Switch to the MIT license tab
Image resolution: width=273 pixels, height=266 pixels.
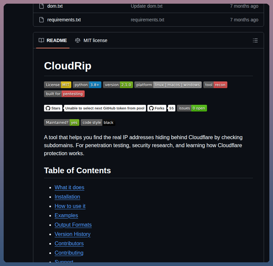point(91,40)
